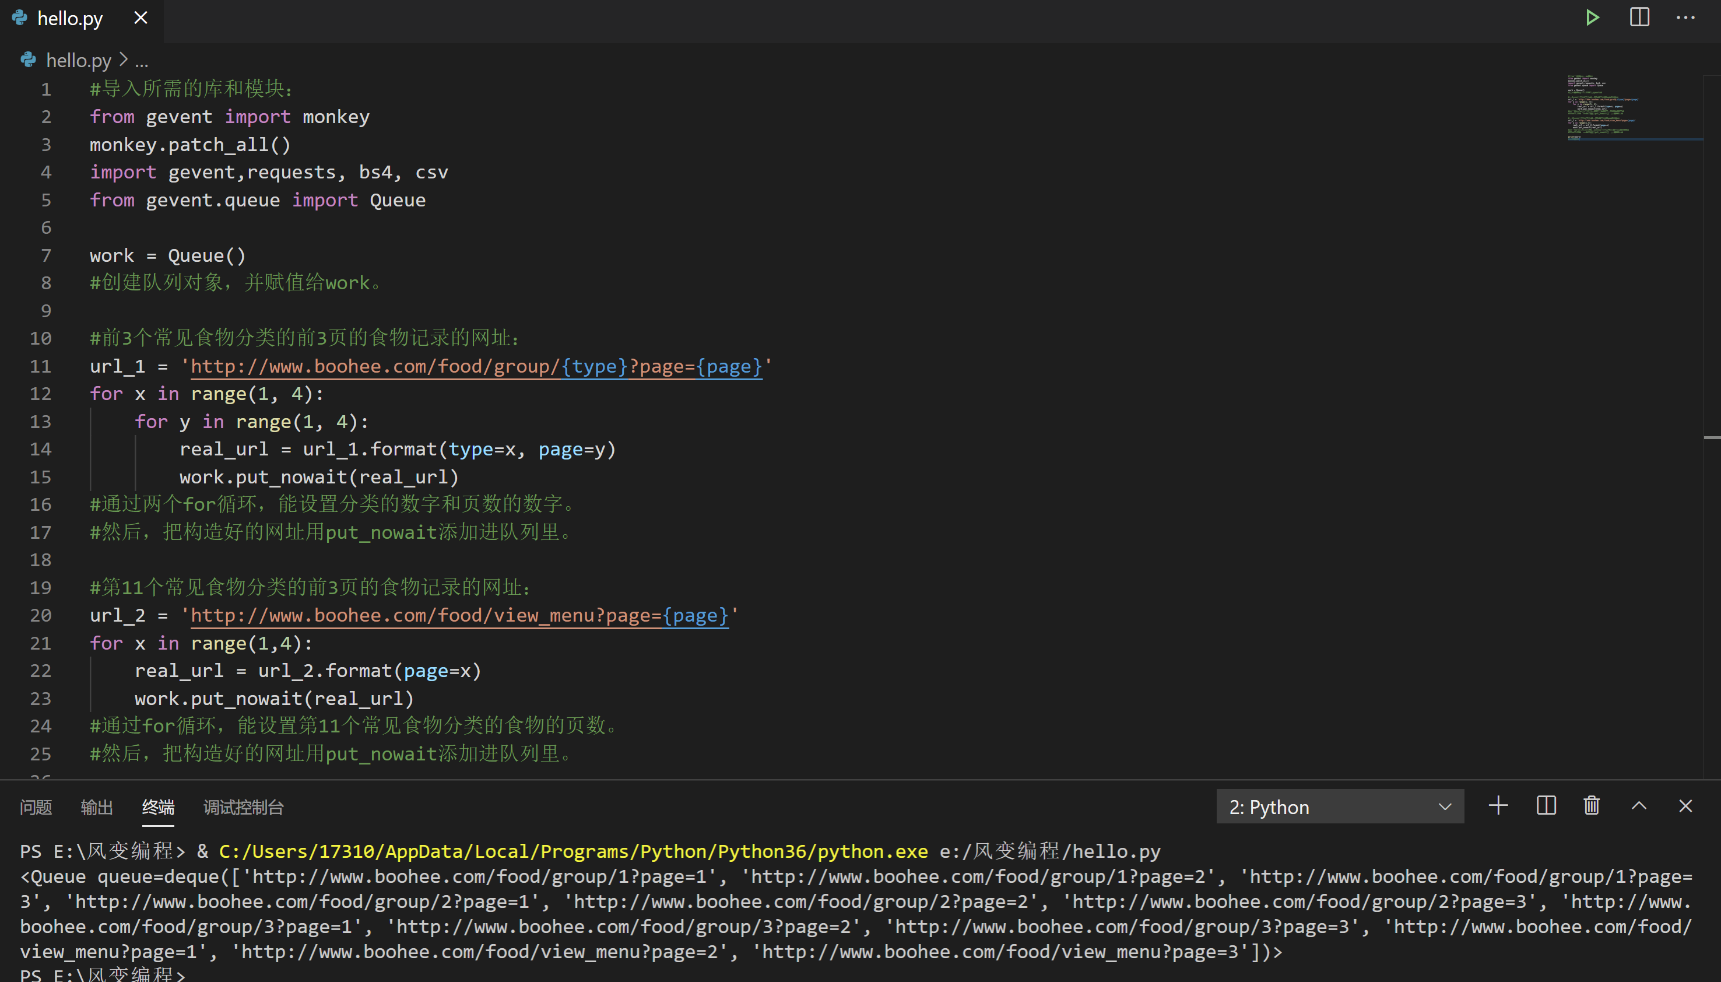Screen dimensions: 1721x982
Task: Click the python.exe path in the terminal
Action: point(573,851)
